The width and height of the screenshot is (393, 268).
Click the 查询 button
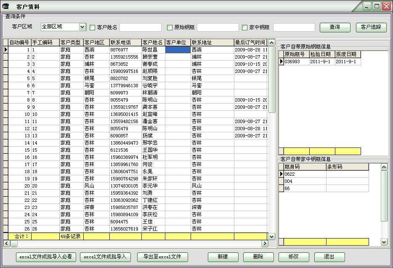[x=335, y=27]
